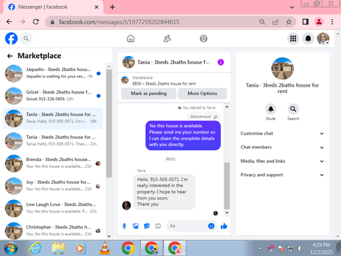The image size is (341, 256).
Task: Open Chrome three-dot menu
Action: 332,22
